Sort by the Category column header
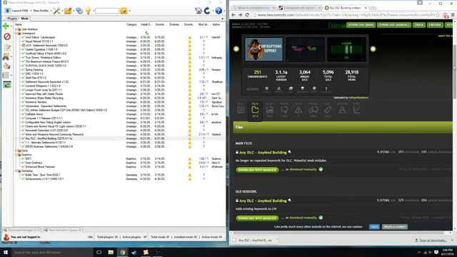This screenshot has height=257, width=457. coord(131,25)
